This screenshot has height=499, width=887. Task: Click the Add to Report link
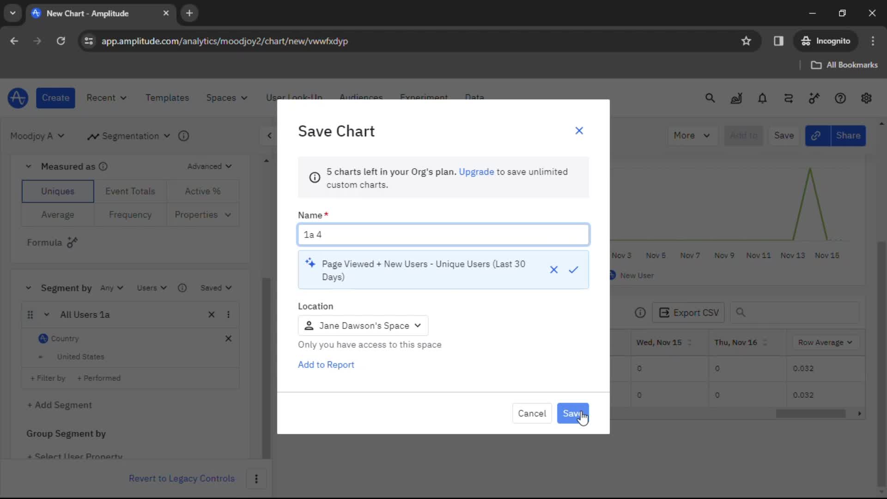tap(327, 365)
